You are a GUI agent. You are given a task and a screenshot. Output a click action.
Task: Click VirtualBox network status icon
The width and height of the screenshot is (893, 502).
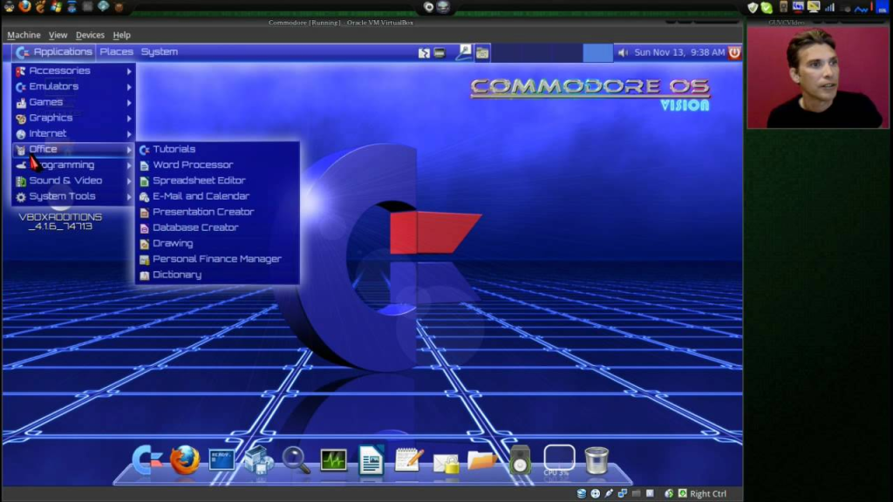(623, 493)
